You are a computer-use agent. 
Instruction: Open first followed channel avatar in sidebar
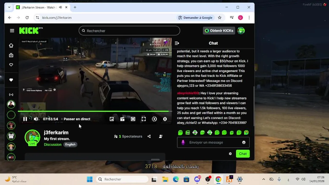coord(11,104)
